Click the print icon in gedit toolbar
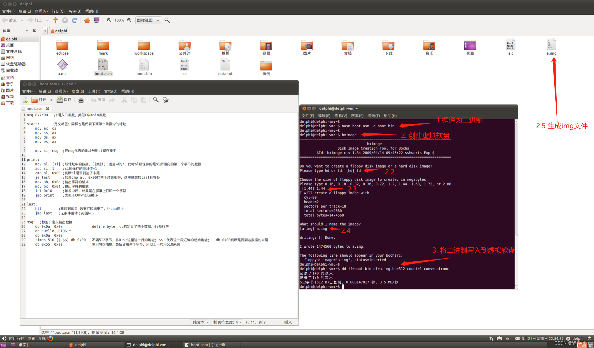Viewport: 594px width, 348px height. 81,100
